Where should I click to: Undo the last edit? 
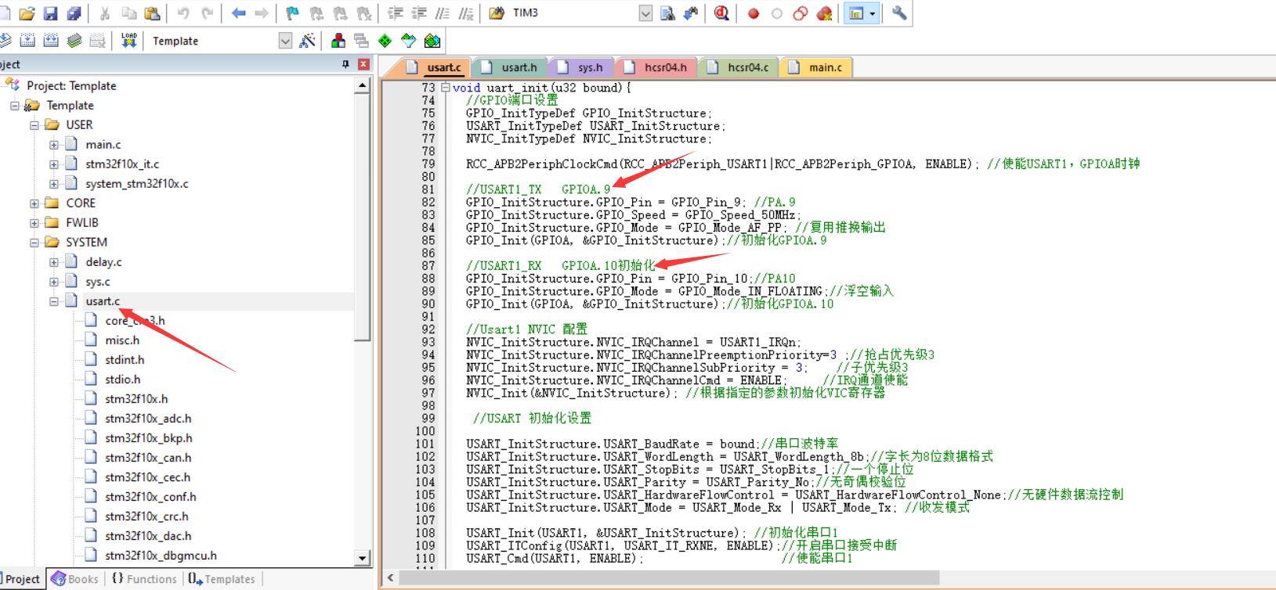click(183, 13)
